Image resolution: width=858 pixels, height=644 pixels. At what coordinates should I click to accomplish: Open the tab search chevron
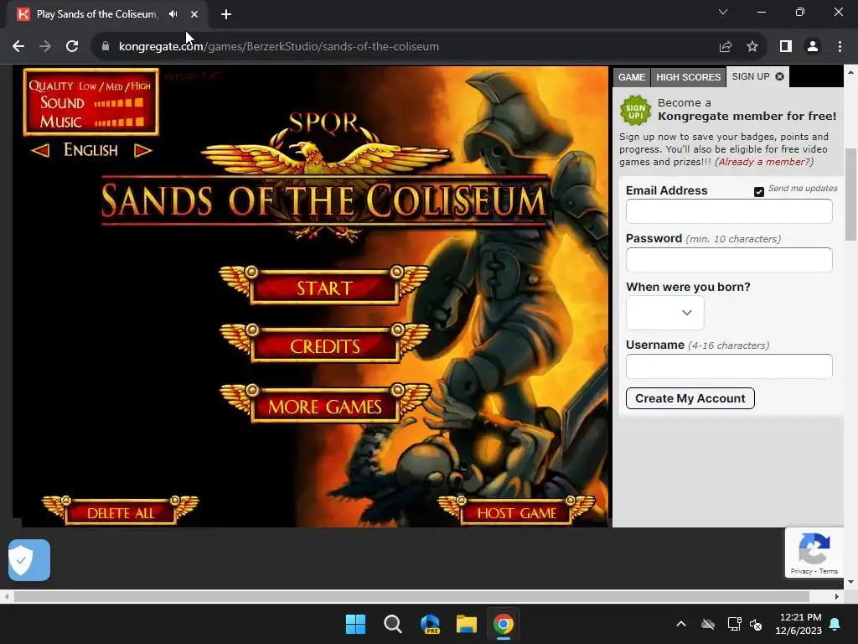[x=723, y=12]
